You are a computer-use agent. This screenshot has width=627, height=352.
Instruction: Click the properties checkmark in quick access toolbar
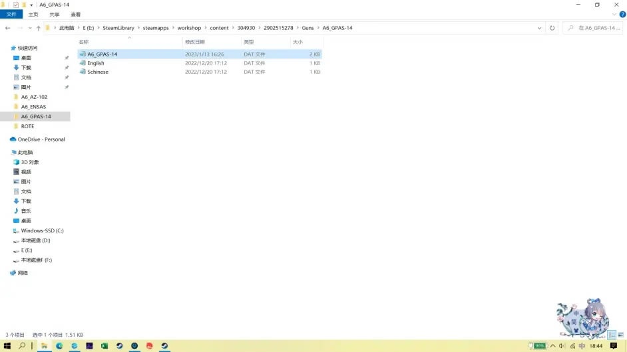15,5
